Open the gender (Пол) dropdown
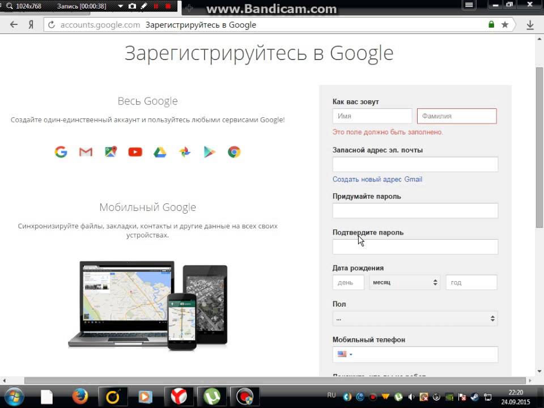Viewport: 544px width, 408px height. coord(415,318)
